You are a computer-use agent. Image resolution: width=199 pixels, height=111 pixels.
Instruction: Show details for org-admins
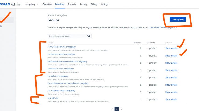[171, 99]
